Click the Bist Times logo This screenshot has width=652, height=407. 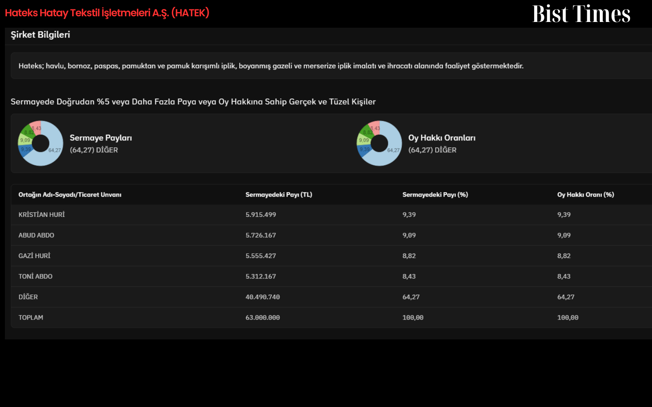tap(582, 14)
